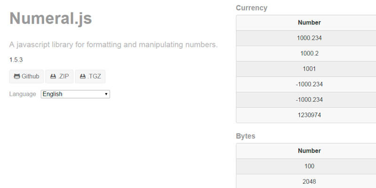
Task: Open the Language dropdown
Action: (x=75, y=94)
